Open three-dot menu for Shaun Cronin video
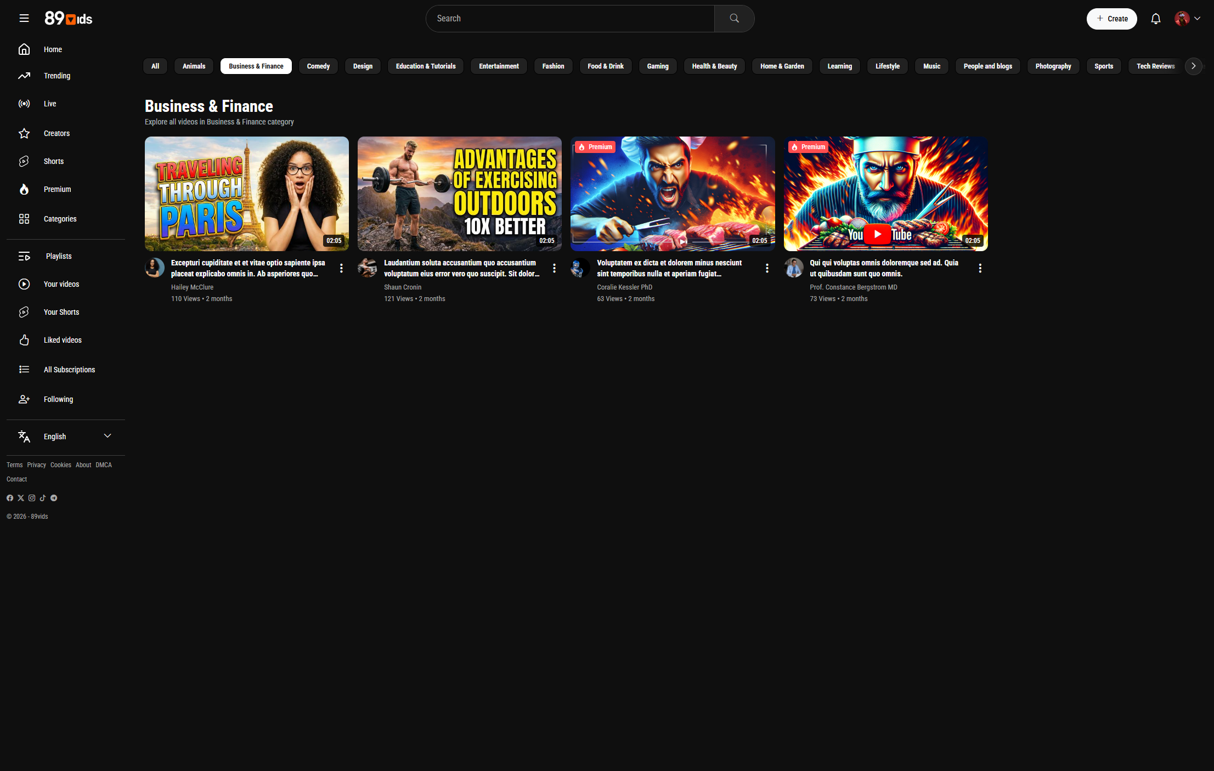 (x=554, y=268)
